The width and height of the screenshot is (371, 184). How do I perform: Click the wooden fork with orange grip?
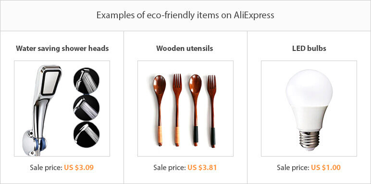[x=177, y=110]
